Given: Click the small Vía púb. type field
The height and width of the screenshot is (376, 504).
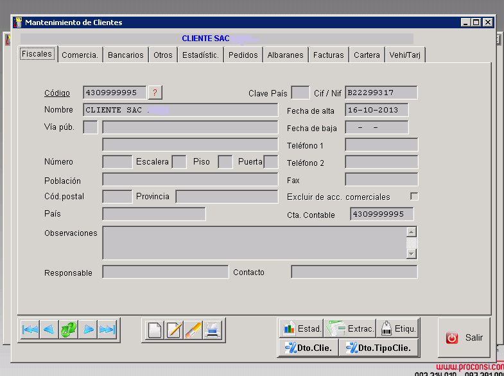Looking at the screenshot, I should click(91, 127).
